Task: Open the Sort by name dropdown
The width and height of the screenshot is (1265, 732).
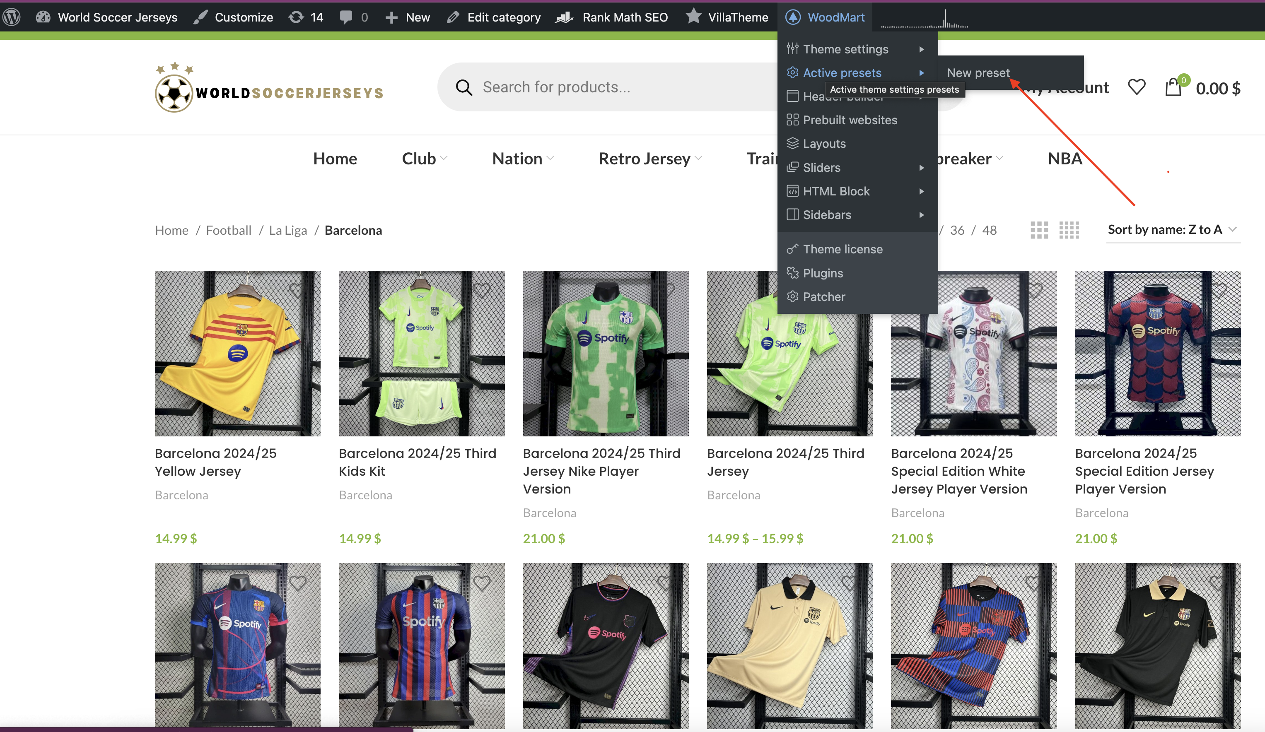Action: [x=1173, y=230]
